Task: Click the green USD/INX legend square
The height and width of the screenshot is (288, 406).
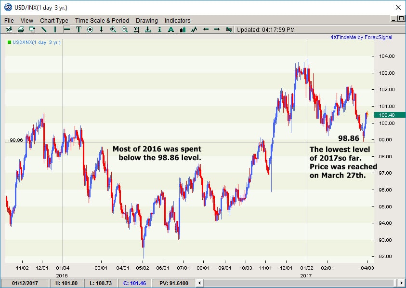Action: pyautogui.click(x=9, y=43)
